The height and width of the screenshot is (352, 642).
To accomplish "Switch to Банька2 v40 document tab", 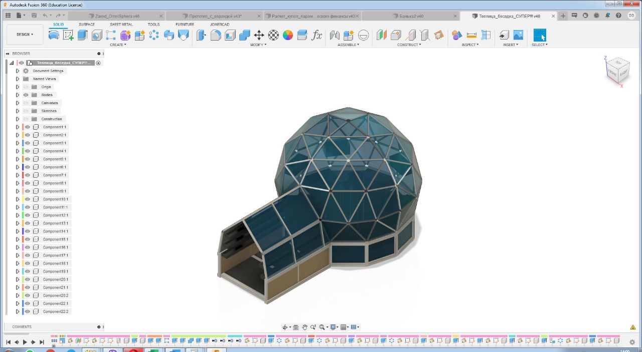I will [x=411, y=16].
